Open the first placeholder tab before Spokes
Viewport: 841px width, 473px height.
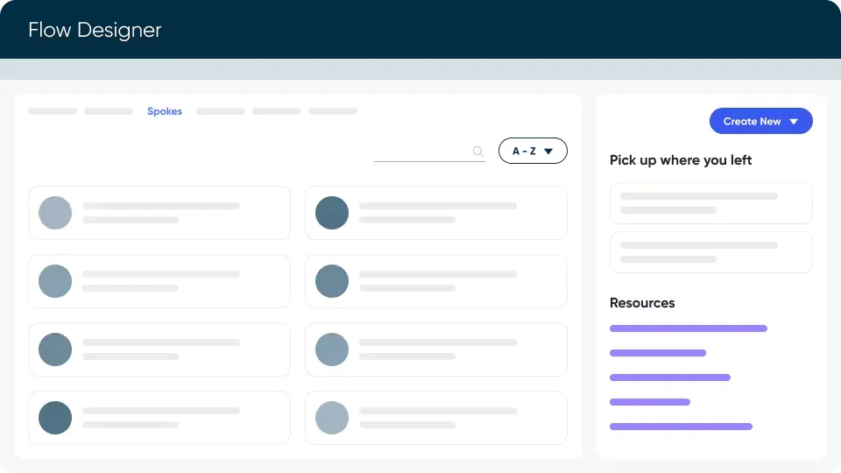[53, 111]
